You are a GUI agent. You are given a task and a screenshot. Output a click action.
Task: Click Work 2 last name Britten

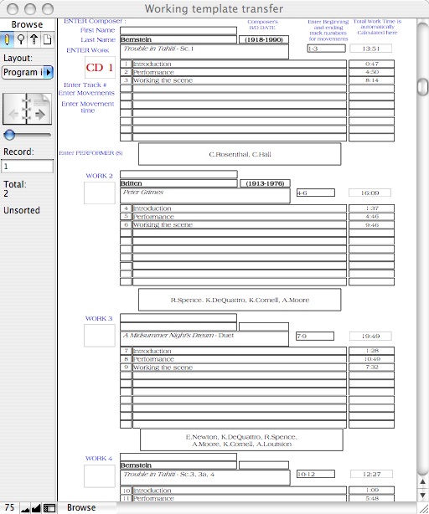tap(178, 183)
